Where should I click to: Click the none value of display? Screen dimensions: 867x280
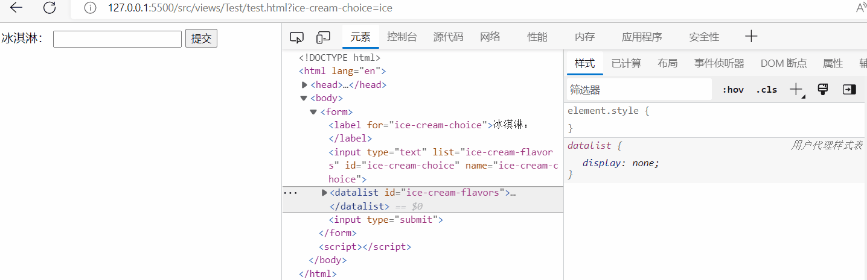(x=644, y=163)
